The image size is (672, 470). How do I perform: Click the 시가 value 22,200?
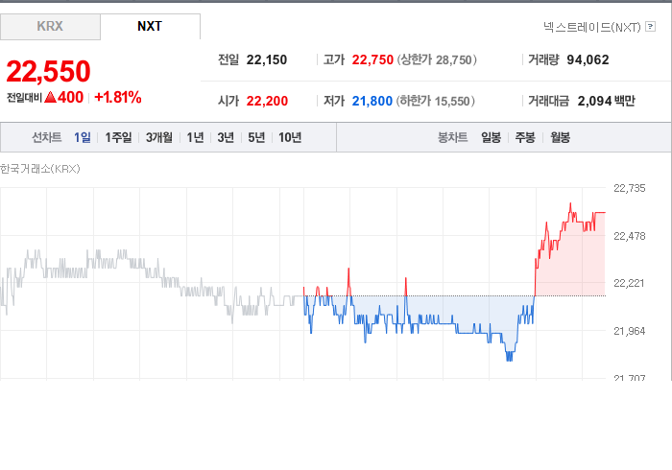[267, 101]
